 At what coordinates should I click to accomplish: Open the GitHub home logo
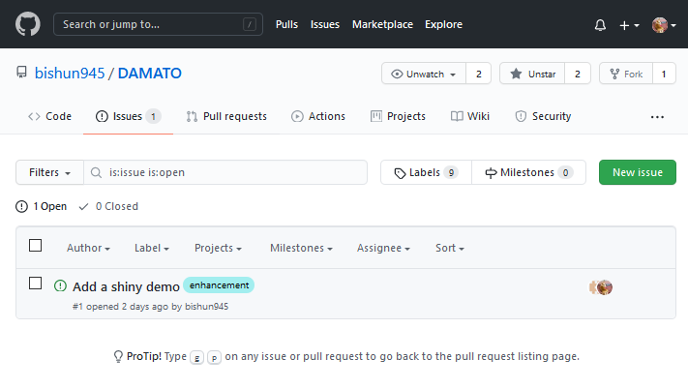tap(28, 24)
